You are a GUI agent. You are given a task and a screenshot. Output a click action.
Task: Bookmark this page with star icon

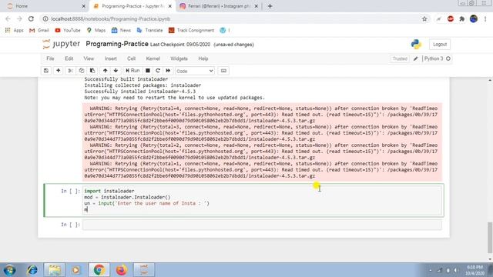click(x=424, y=18)
